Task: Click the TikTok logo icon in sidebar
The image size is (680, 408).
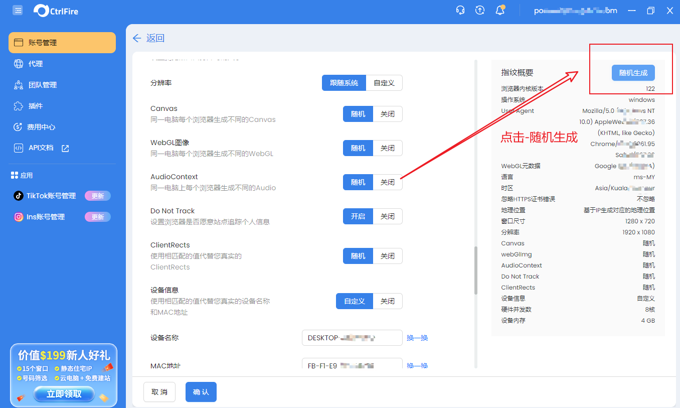Action: tap(19, 196)
